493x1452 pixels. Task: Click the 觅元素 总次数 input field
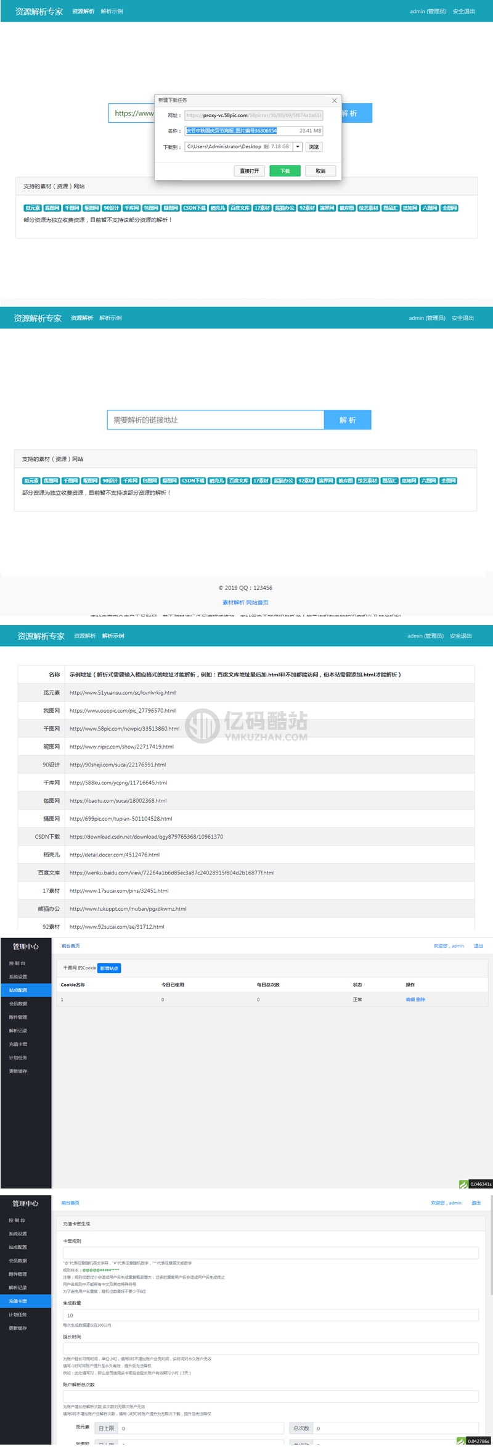pyautogui.click(x=395, y=1428)
